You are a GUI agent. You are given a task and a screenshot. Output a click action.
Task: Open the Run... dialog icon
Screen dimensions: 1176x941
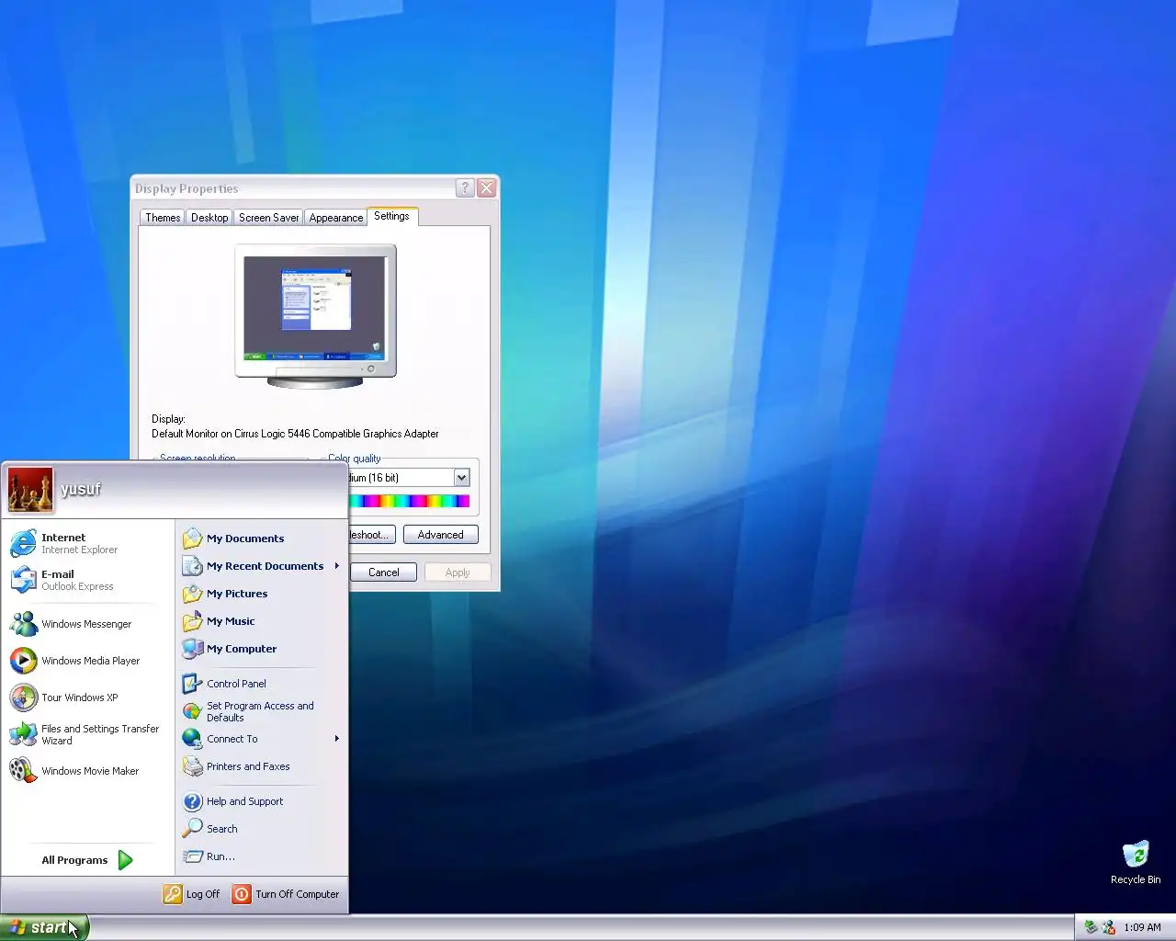(192, 856)
